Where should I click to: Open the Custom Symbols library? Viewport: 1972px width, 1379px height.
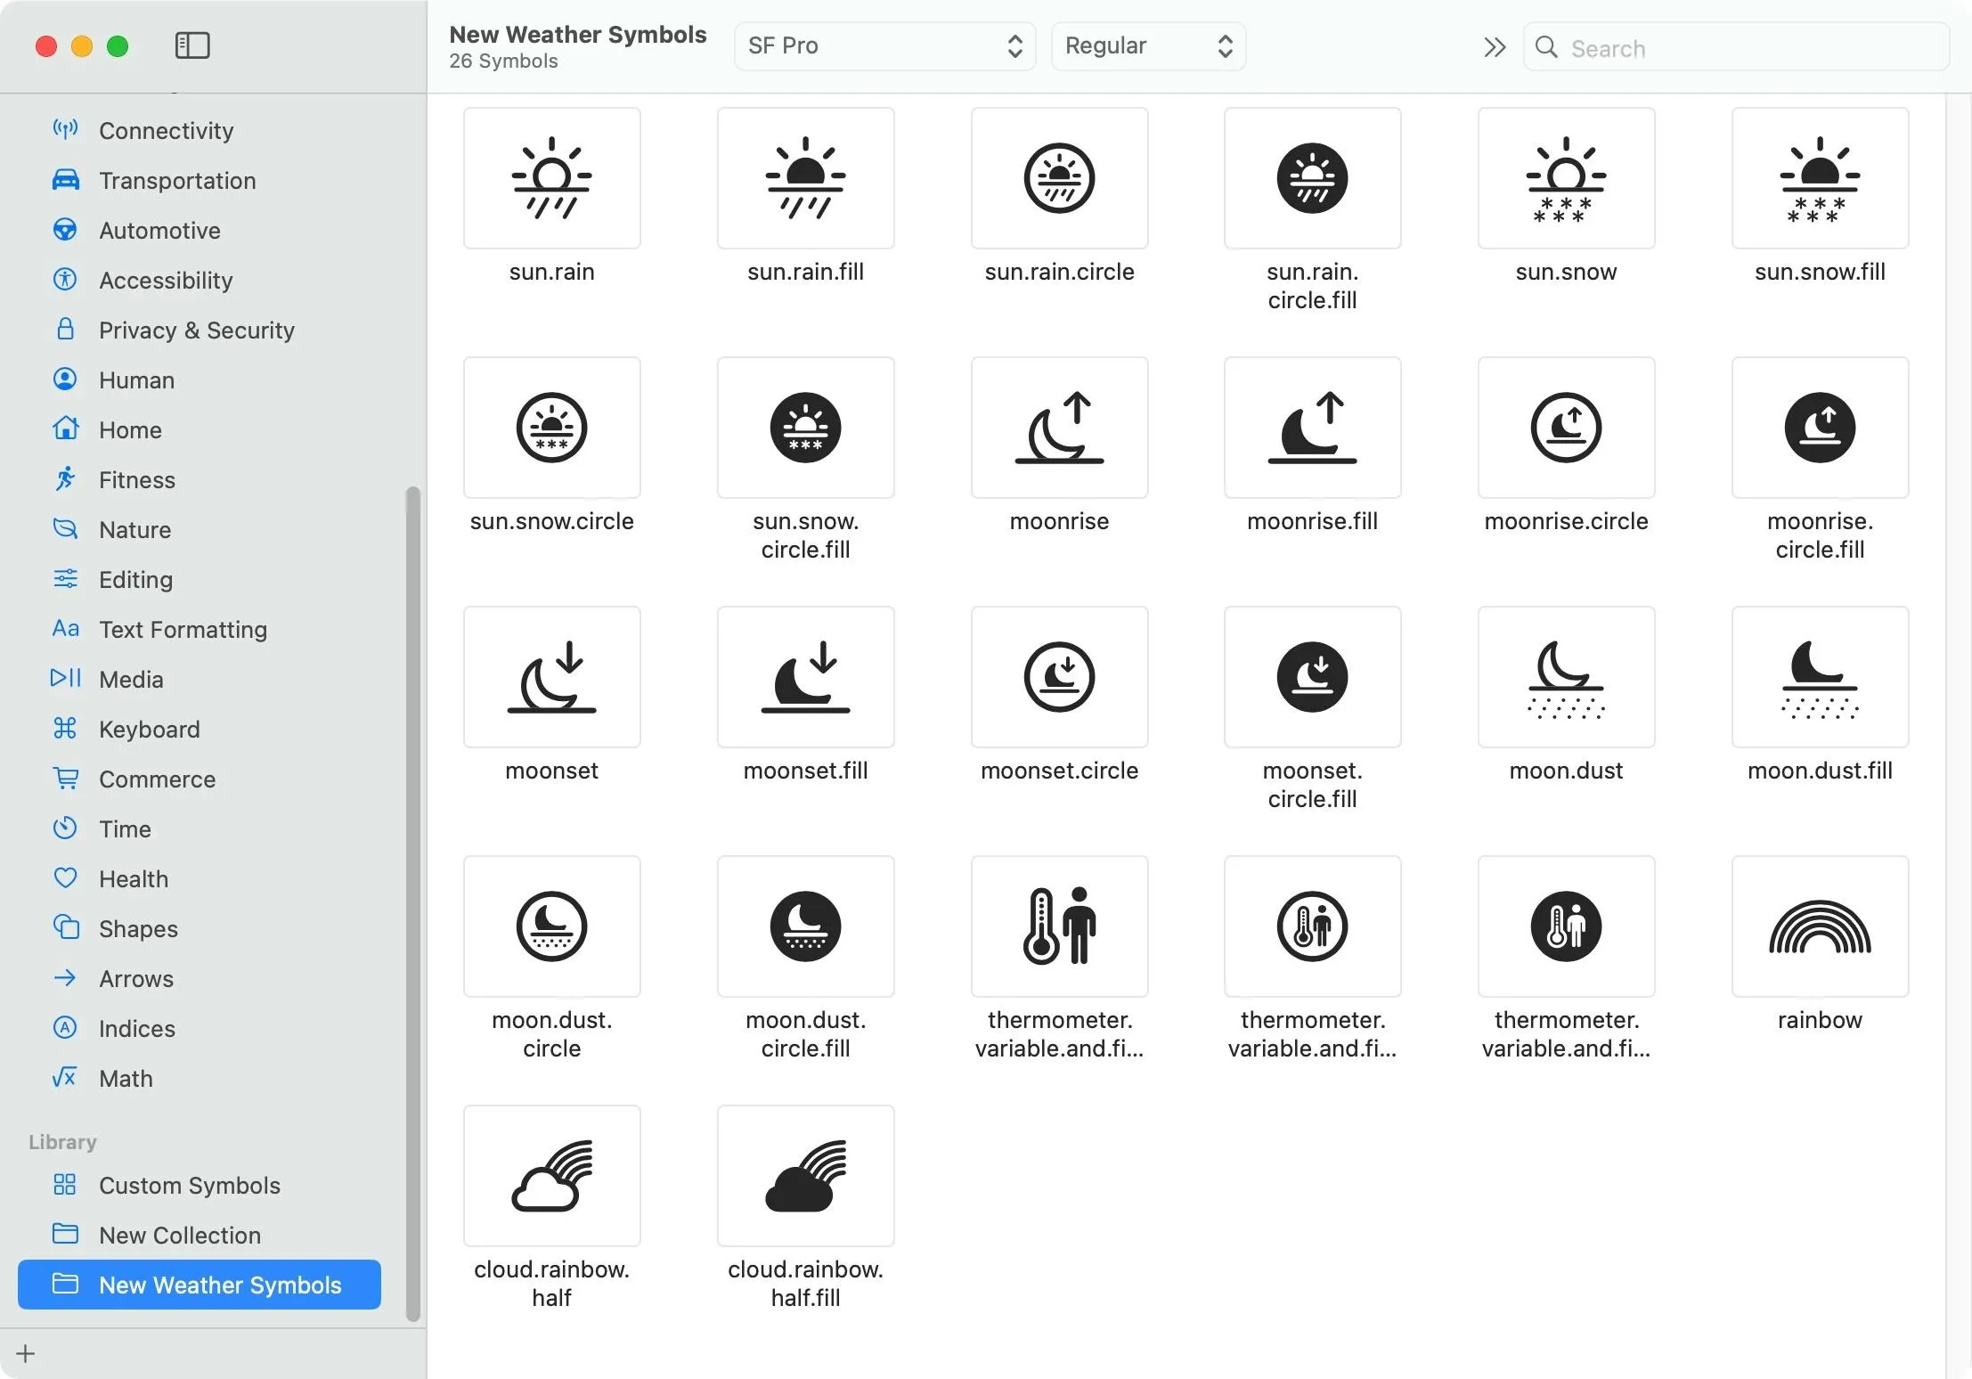pyautogui.click(x=200, y=1185)
